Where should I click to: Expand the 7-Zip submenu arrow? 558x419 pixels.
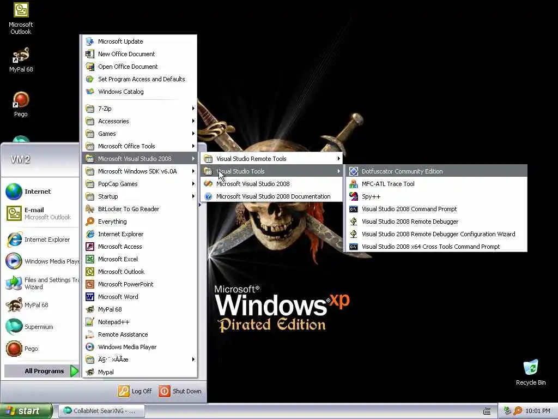click(193, 109)
